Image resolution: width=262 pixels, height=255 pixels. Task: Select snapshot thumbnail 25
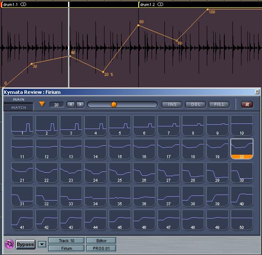[x=120, y=173]
